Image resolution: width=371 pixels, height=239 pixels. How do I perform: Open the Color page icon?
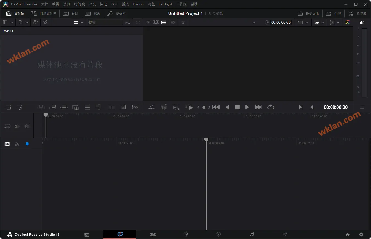coord(219,234)
